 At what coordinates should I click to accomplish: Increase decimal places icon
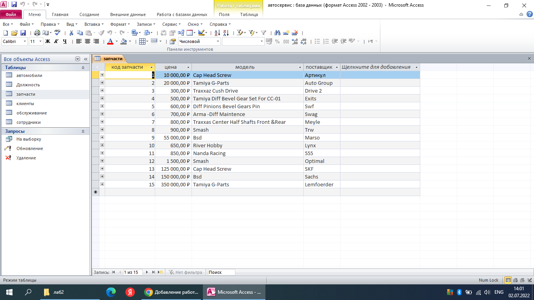click(x=295, y=41)
